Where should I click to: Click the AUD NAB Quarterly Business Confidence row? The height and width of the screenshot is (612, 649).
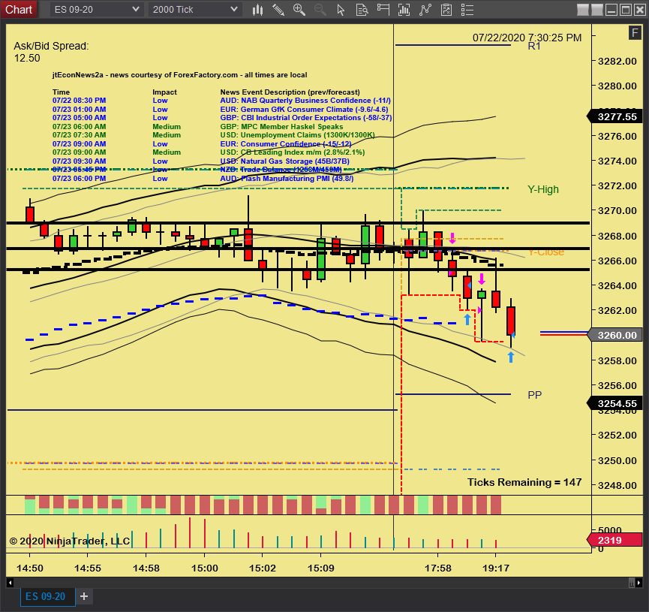pos(221,101)
